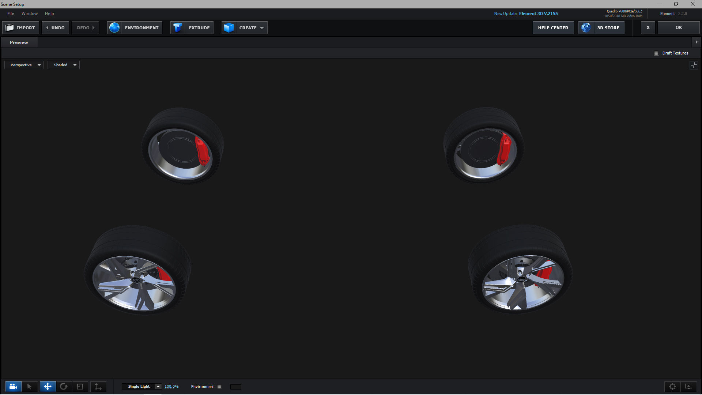Click the background color swatch next to Environment

coord(235,387)
